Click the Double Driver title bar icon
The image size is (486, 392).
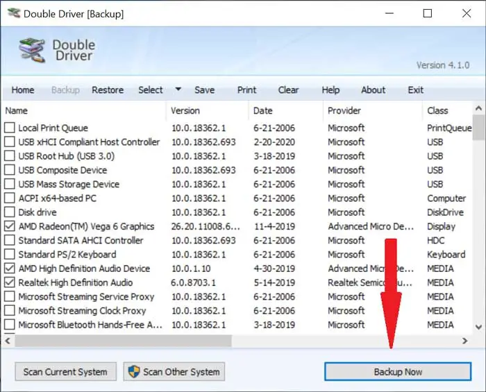[14, 13]
